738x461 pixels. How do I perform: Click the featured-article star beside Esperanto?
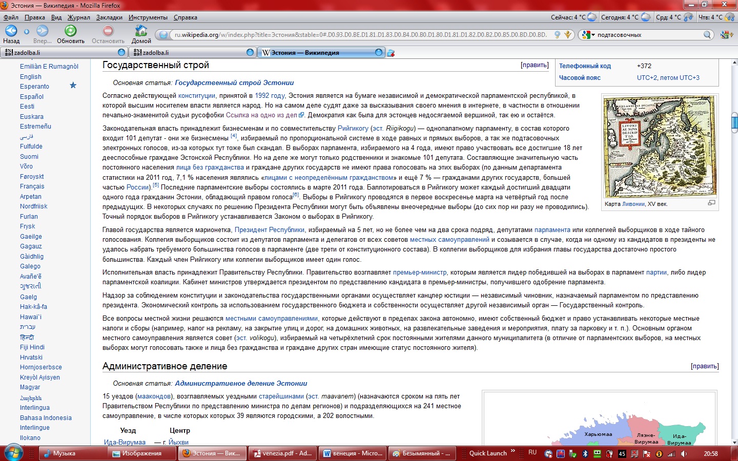[73, 86]
